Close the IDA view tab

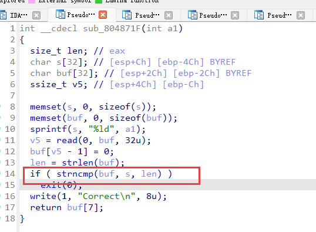tap(36, 15)
